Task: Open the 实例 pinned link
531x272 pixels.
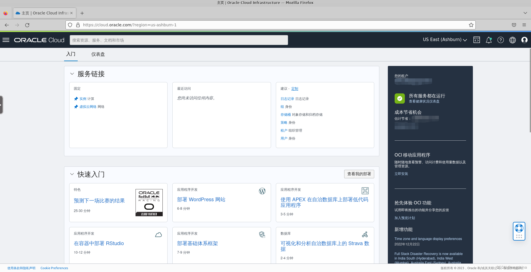Action: (x=83, y=99)
